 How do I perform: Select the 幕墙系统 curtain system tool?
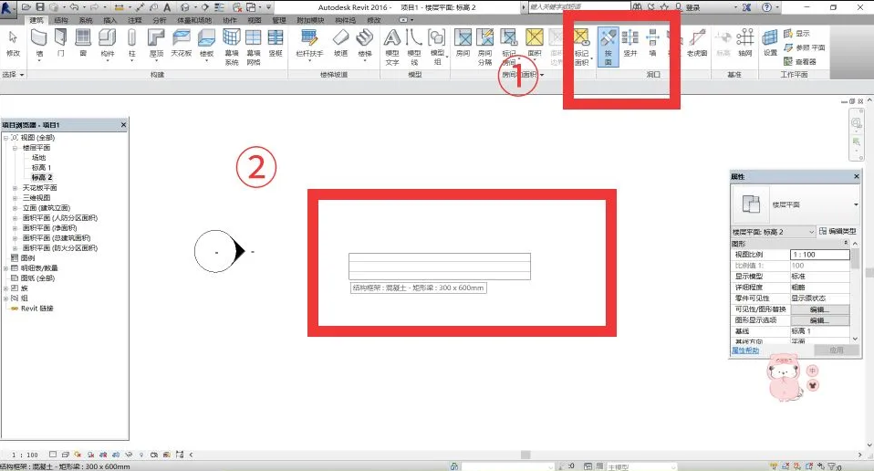(232, 47)
